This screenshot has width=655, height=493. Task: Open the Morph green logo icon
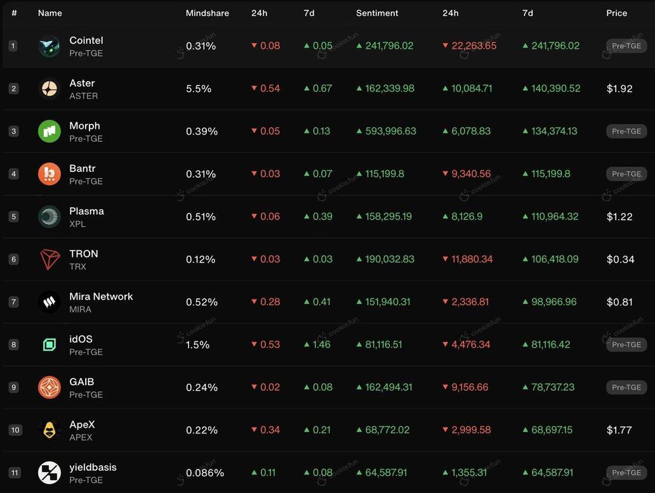50,131
